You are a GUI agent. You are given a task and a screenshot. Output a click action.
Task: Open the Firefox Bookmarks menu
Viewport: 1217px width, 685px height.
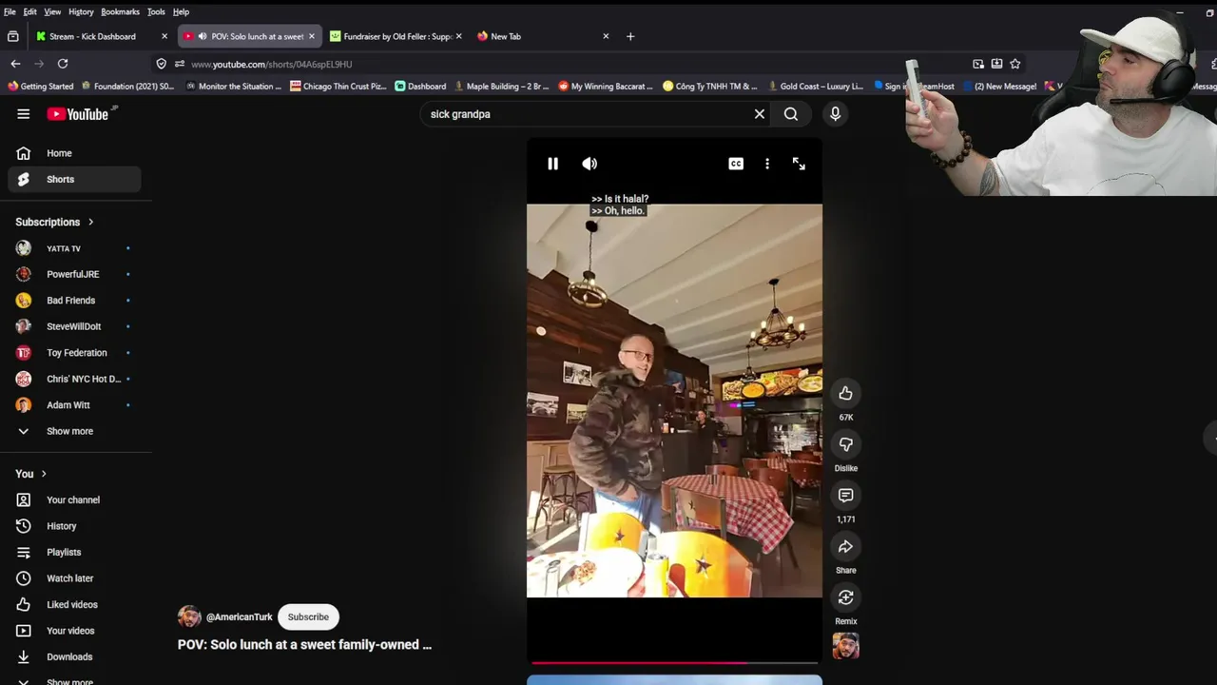[120, 11]
